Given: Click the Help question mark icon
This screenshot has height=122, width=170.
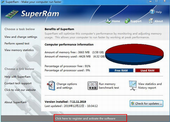Looking at the screenshot, I should [x=152, y=12].
